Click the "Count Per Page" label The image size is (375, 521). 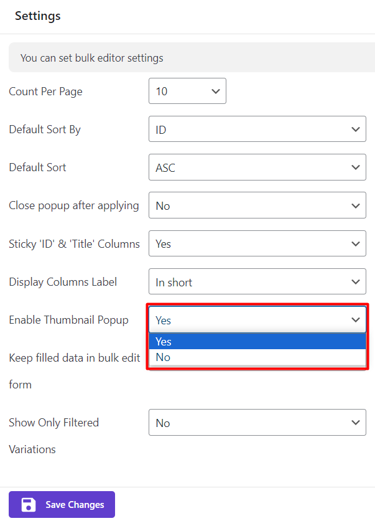(45, 92)
